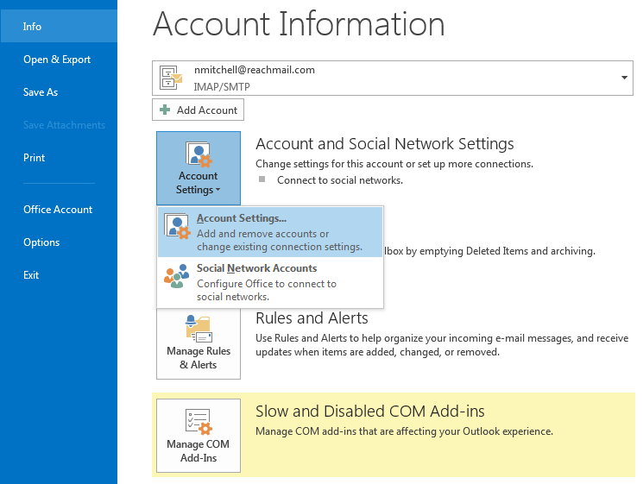Choose Social Network Accounts from the menu
Screen dimensions: 643x484
pyautogui.click(x=270, y=282)
